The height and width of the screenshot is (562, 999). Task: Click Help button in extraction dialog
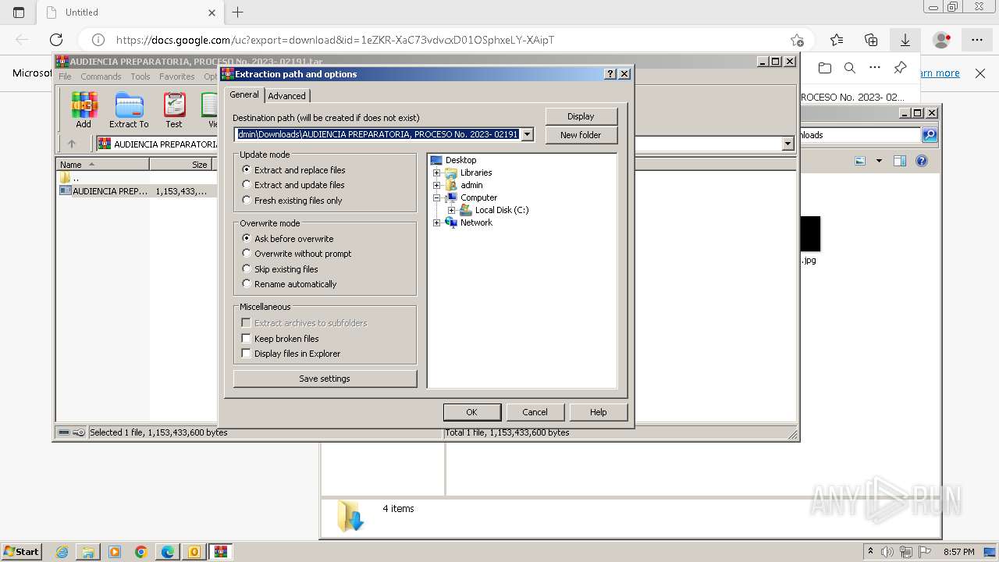click(x=598, y=412)
